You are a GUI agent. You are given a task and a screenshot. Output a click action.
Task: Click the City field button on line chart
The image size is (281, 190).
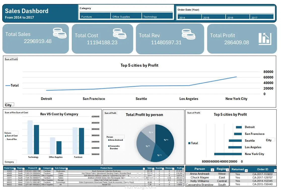coord(9,105)
